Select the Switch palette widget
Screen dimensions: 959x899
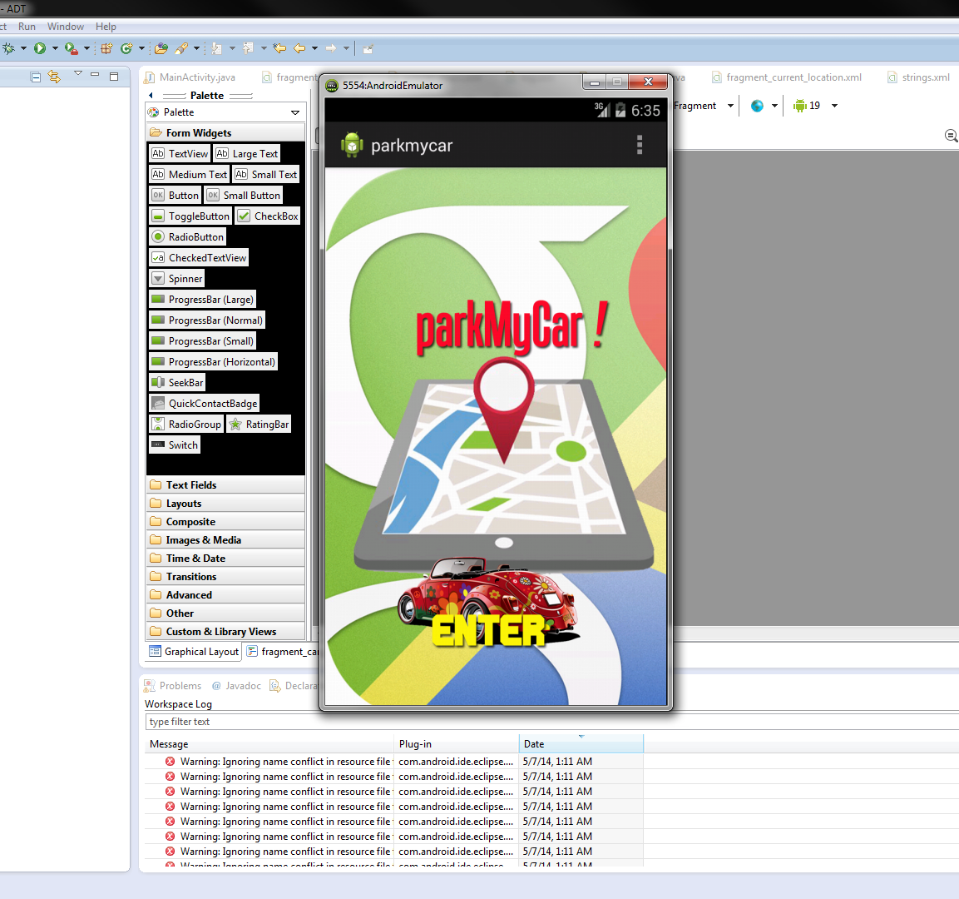[175, 445]
